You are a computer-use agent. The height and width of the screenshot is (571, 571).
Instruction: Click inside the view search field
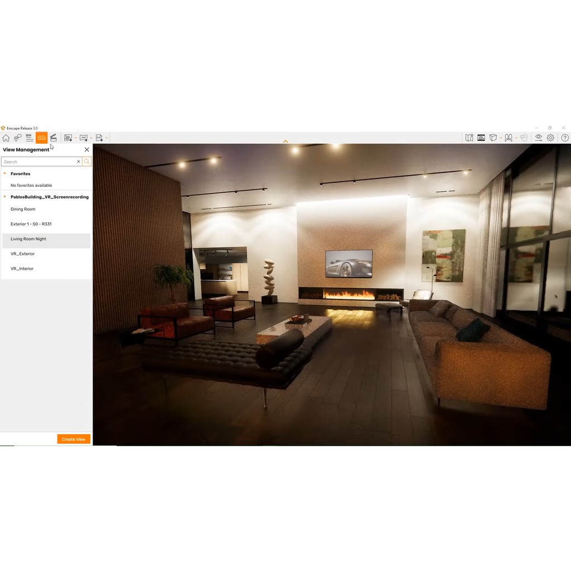coord(39,161)
